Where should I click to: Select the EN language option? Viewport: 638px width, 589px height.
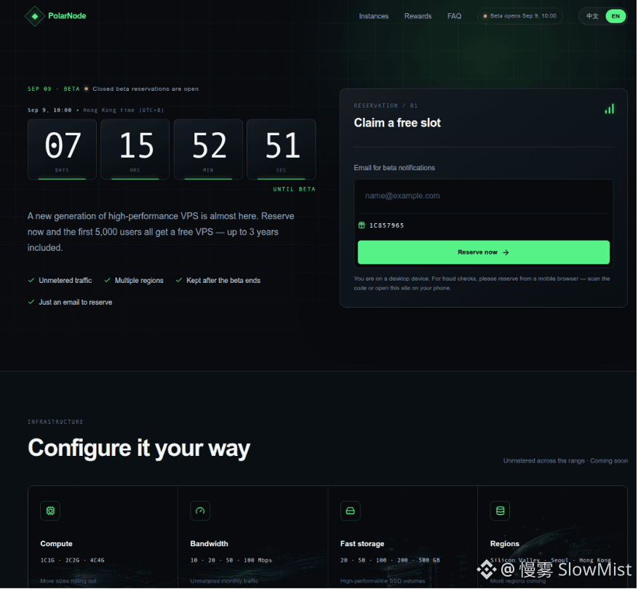point(615,16)
